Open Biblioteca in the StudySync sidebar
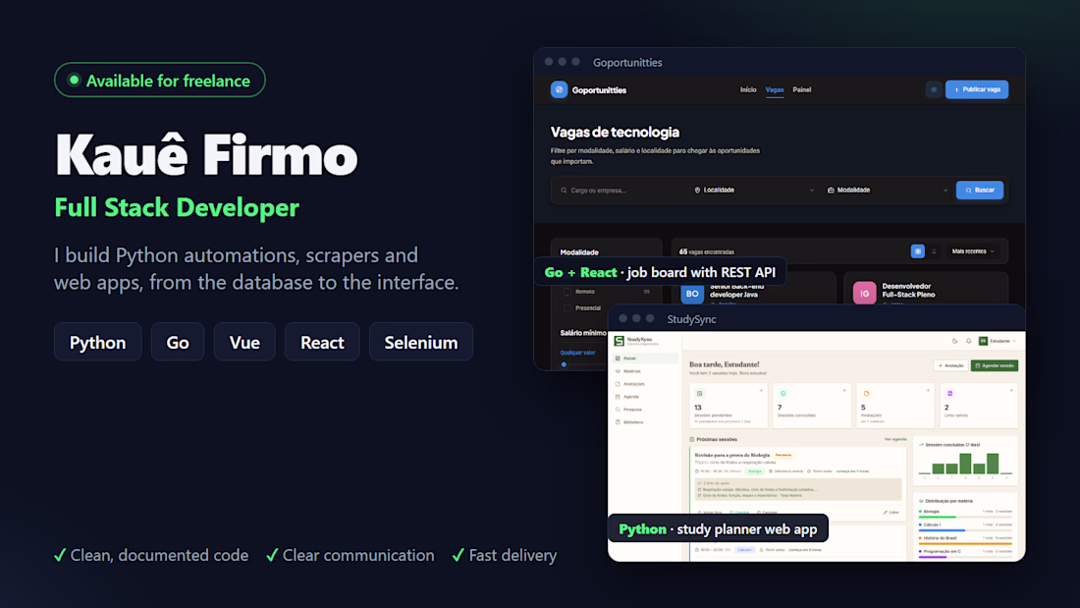Viewport: 1080px width, 608px height. pyautogui.click(x=645, y=422)
